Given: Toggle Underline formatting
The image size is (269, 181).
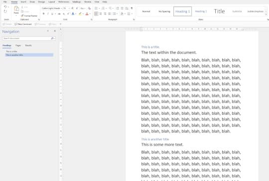Looking at the screenshot, I should [x=52, y=14].
